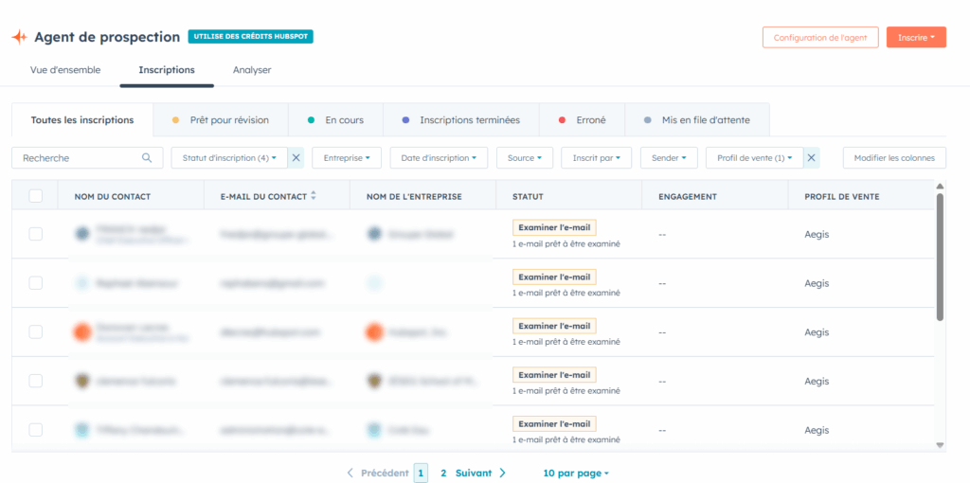
Task: Click the Suivant pagination link
Action: coord(474,474)
